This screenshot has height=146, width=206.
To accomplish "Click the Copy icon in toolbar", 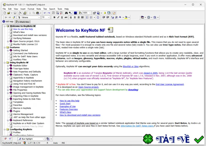I will click(x=34, y=13).
